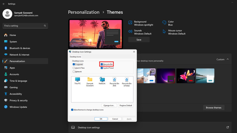
Task: Collapse the Custom theme section chevron
Action: click(228, 60)
